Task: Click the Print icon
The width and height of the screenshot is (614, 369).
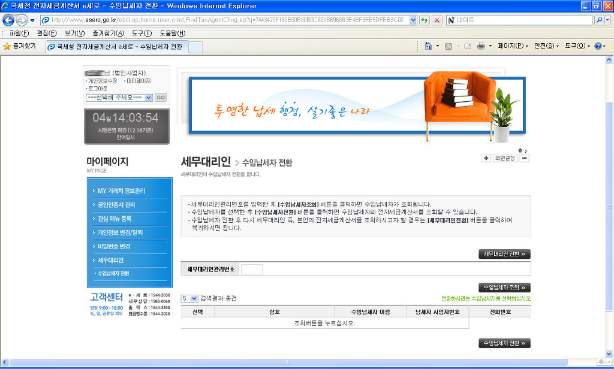Action: [481, 46]
